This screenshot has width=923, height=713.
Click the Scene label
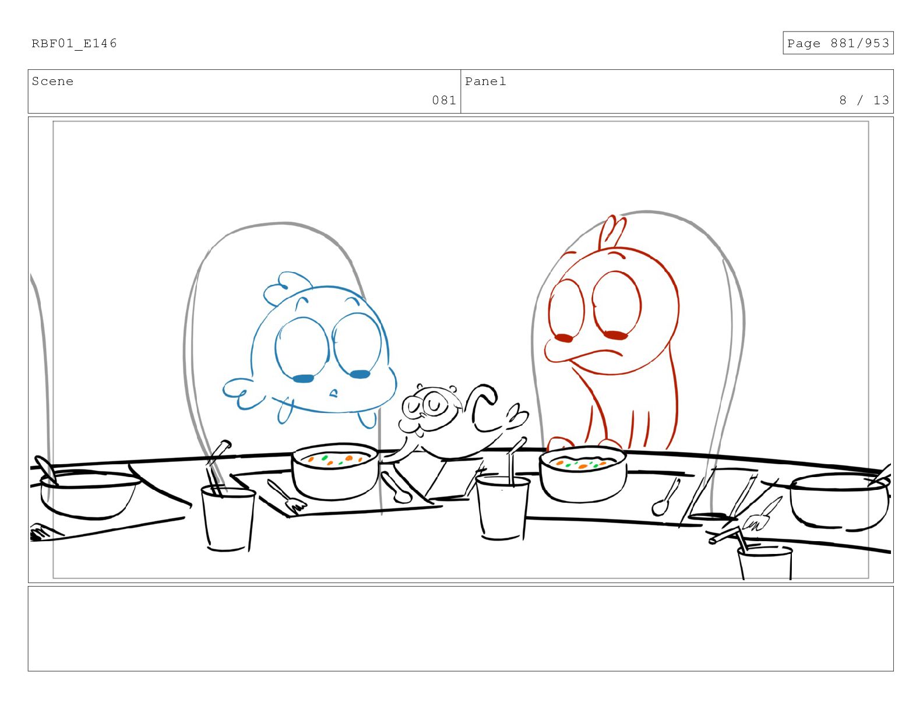coord(52,82)
